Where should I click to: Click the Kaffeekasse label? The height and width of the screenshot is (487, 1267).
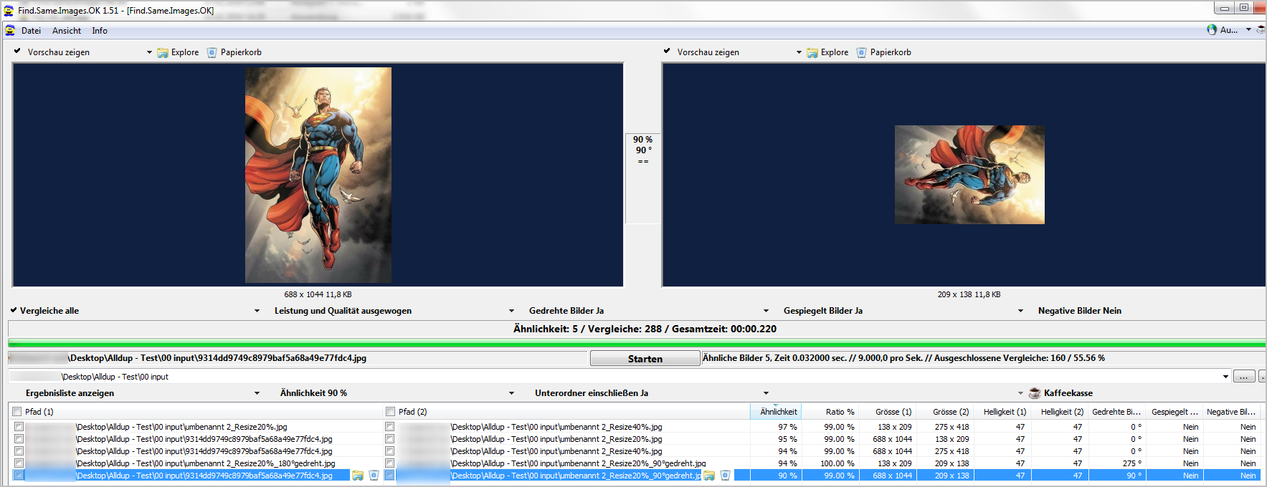[1068, 393]
